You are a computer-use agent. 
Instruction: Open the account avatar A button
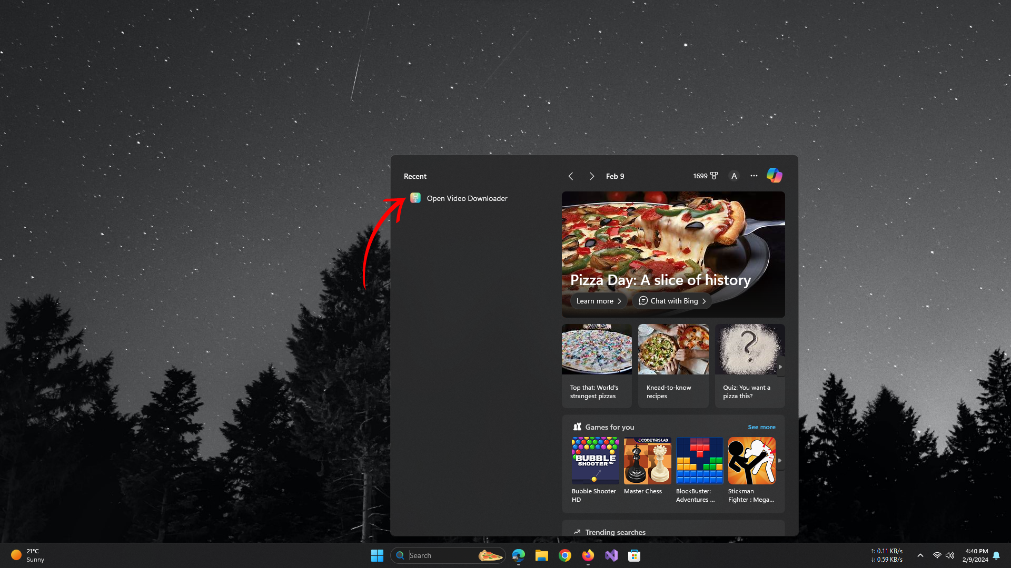pos(734,176)
